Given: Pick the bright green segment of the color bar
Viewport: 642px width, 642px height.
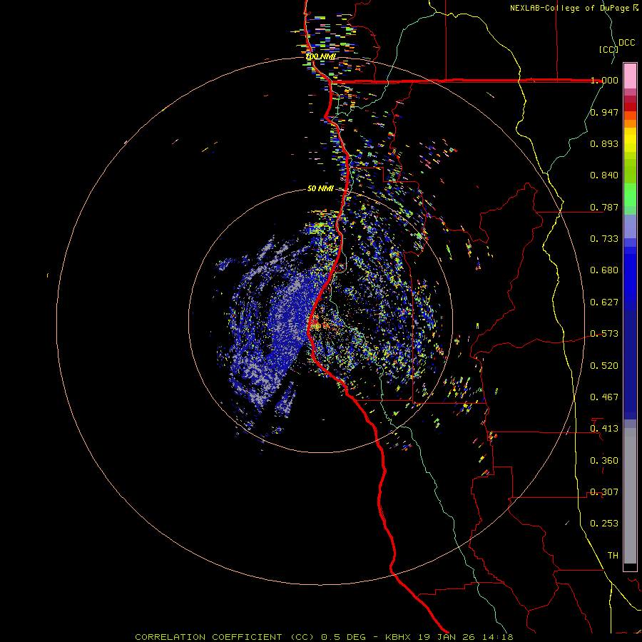Looking at the screenshot, I should click(x=630, y=195).
